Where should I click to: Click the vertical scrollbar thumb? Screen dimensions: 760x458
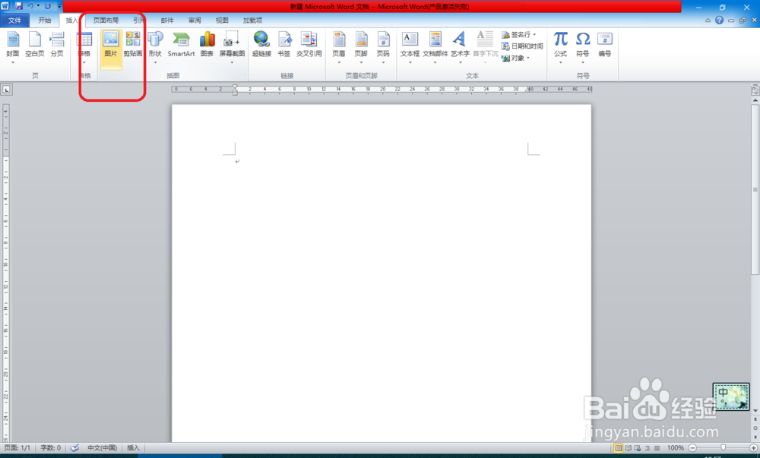click(x=755, y=189)
